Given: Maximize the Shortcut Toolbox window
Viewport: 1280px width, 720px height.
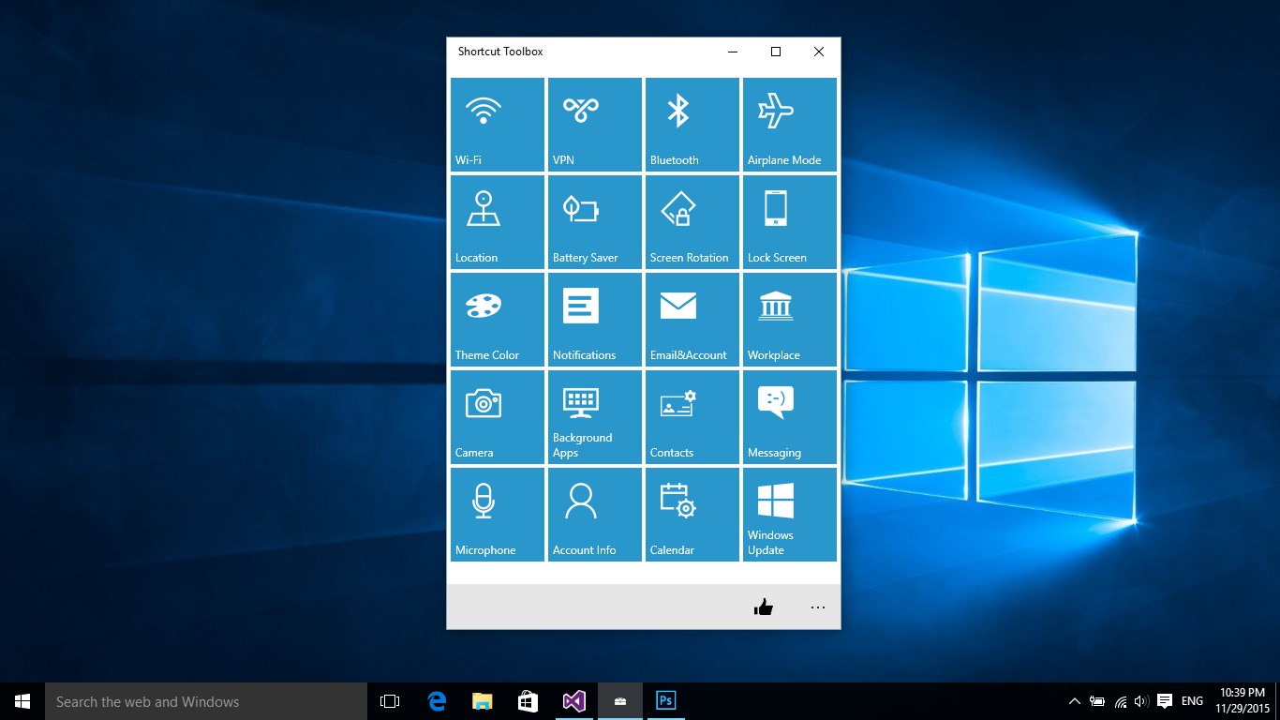Looking at the screenshot, I should (776, 52).
